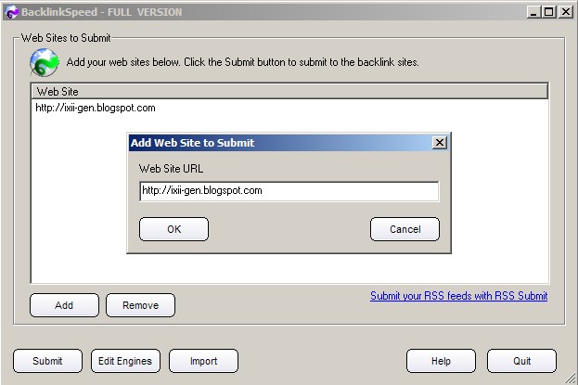Focus the Web Site URL text field
Image resolution: width=578 pixels, height=385 pixels.
point(289,191)
